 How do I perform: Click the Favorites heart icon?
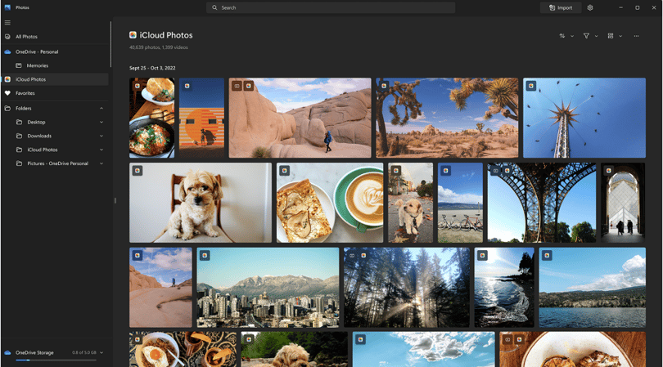tap(7, 93)
